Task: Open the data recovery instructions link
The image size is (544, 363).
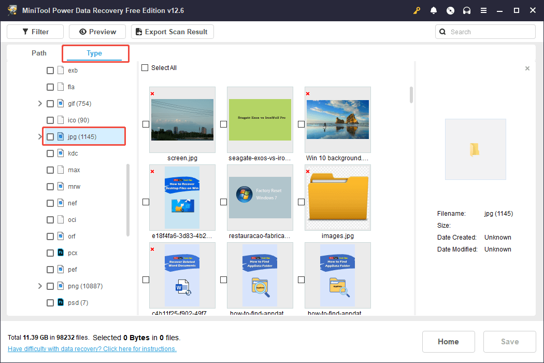Action: click(x=92, y=348)
